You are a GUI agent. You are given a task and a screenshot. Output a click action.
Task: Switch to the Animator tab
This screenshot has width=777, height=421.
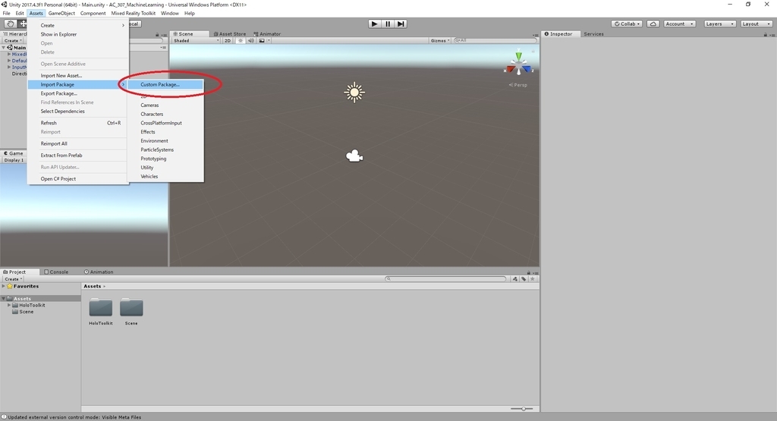click(267, 33)
